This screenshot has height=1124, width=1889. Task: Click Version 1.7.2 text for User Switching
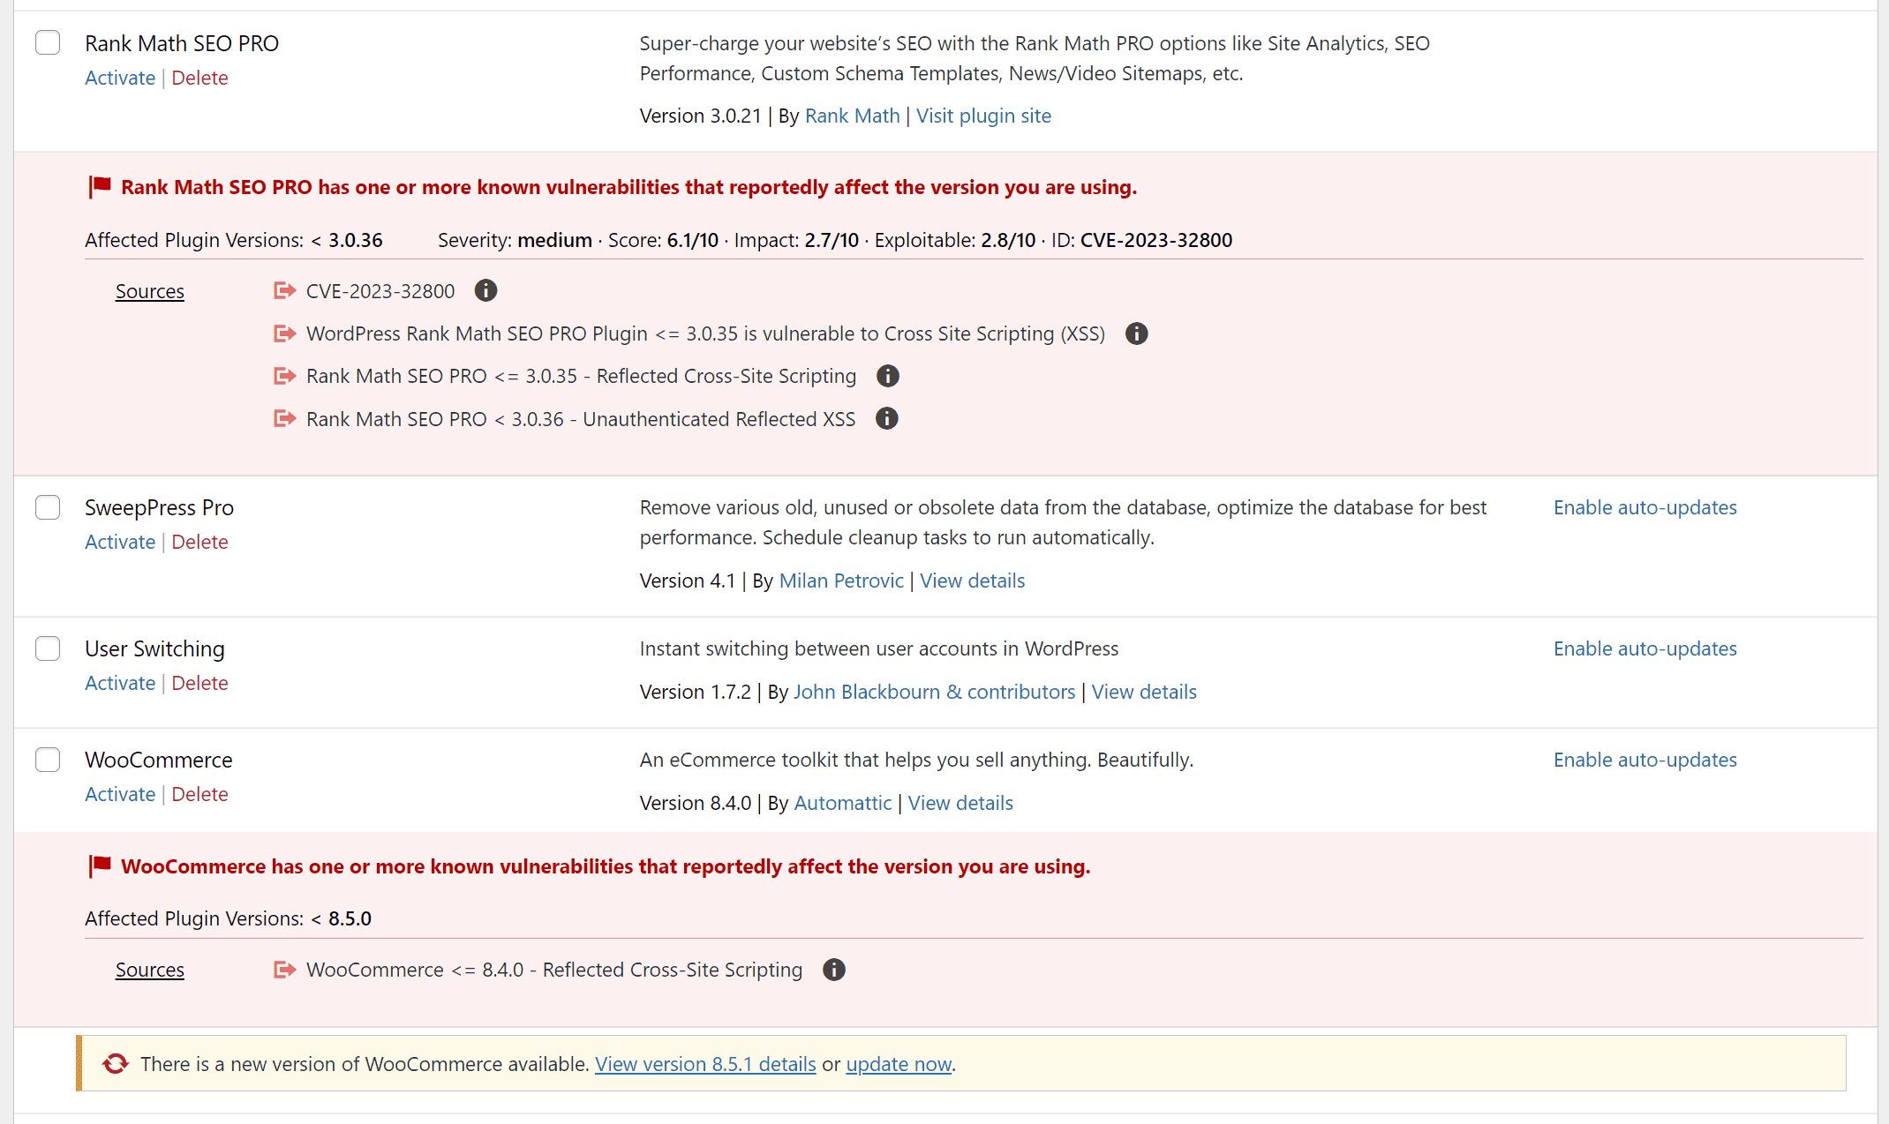coord(696,692)
